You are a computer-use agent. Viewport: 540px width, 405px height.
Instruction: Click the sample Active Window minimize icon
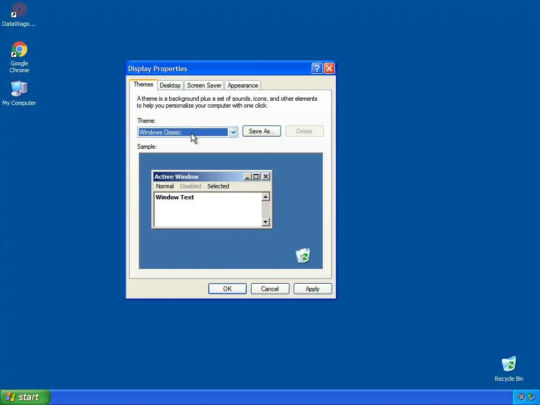click(x=247, y=177)
